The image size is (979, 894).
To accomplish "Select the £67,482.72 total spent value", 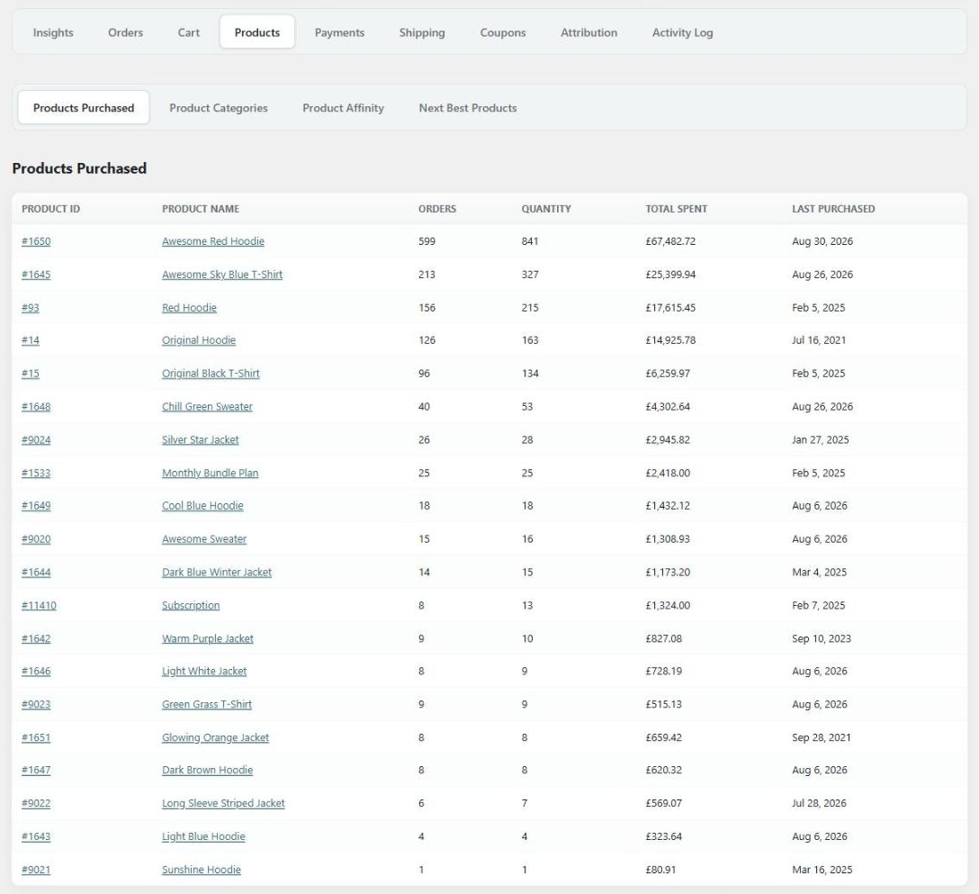I will (670, 241).
